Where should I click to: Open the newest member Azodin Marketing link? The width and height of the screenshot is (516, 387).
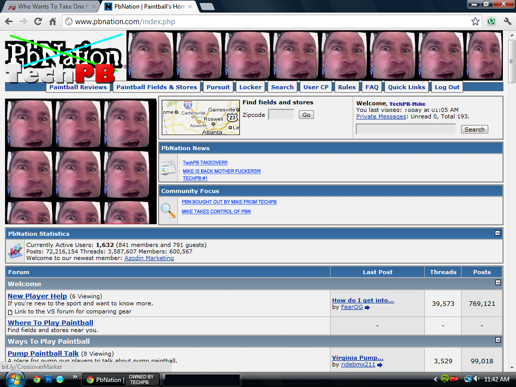(149, 258)
